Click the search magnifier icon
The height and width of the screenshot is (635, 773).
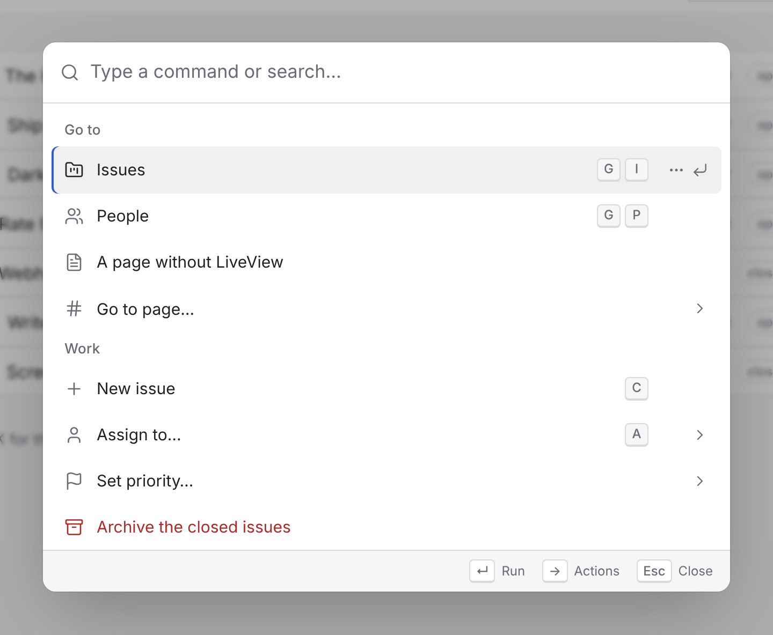70,72
